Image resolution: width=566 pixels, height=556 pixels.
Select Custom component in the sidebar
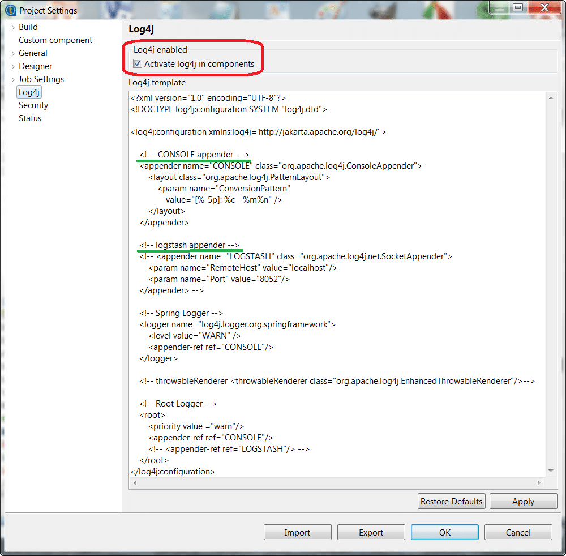pos(55,40)
